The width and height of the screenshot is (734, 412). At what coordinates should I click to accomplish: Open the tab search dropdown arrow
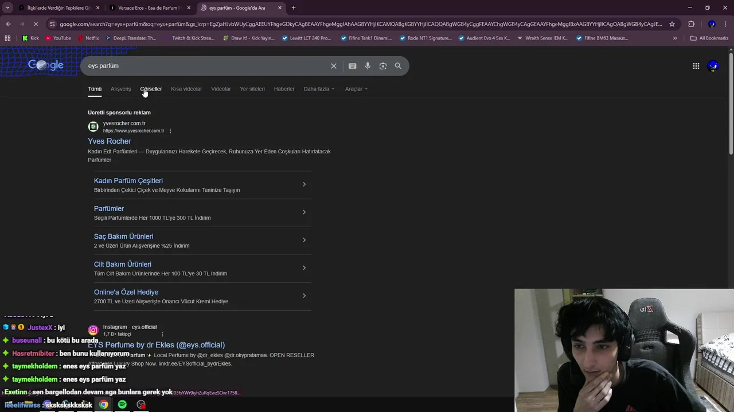(7, 8)
